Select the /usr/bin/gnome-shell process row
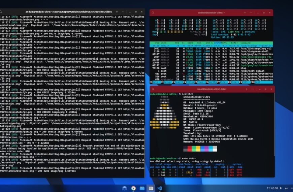This screenshot has height=192, width=293. [x=211, y=51]
